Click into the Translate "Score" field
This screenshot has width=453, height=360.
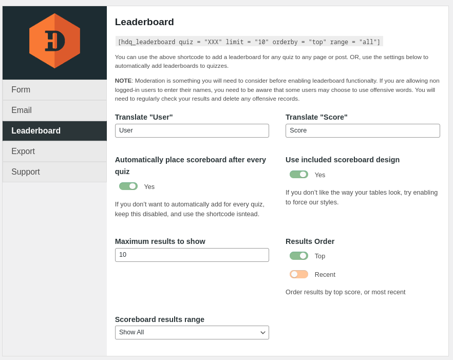point(362,130)
